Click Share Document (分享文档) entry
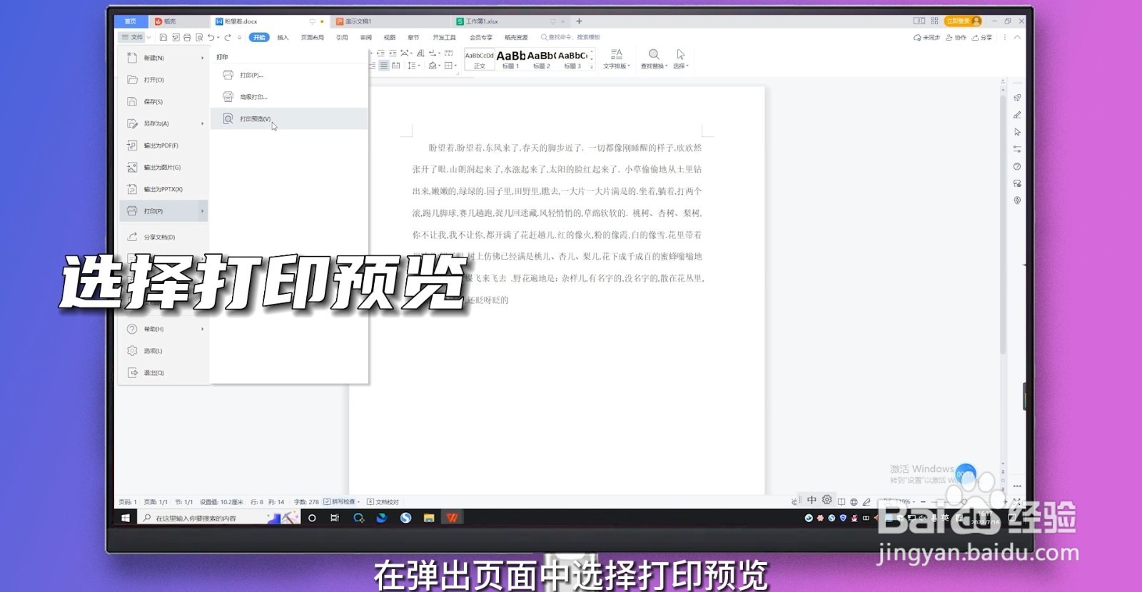 163,237
